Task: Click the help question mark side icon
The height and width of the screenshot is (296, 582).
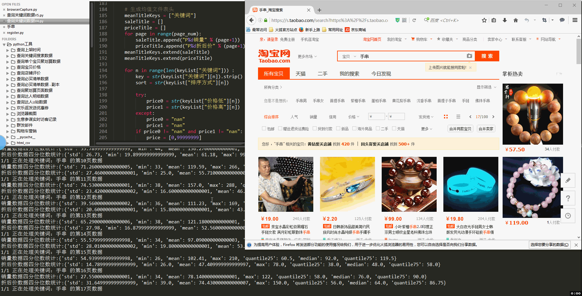Action: tap(568, 198)
